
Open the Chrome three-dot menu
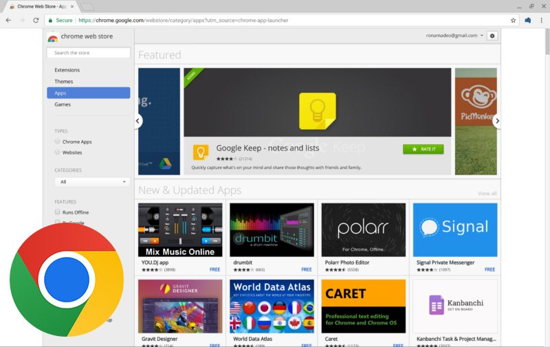[541, 21]
